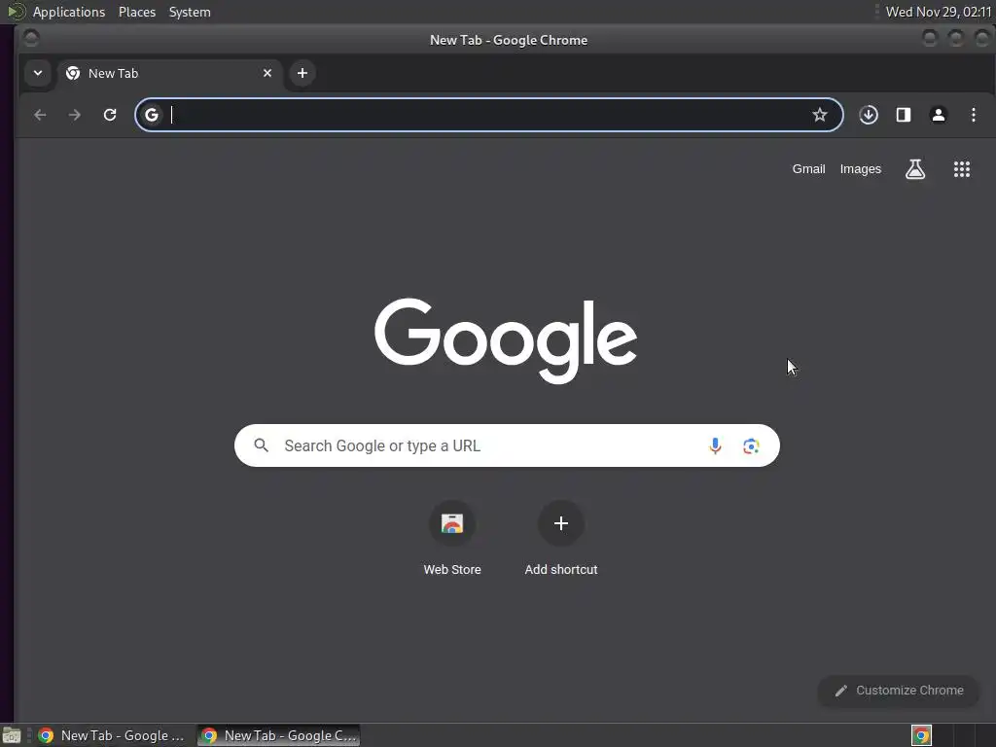Click the browser forward arrow
Image resolution: width=996 pixels, height=747 pixels.
tap(75, 115)
